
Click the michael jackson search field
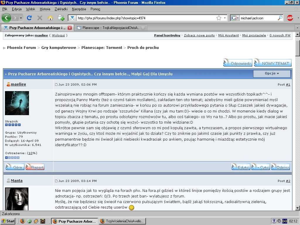coord(258,18)
